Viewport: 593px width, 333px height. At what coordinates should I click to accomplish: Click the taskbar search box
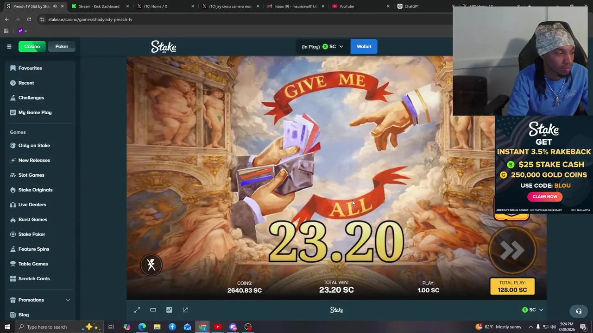[x=59, y=327]
